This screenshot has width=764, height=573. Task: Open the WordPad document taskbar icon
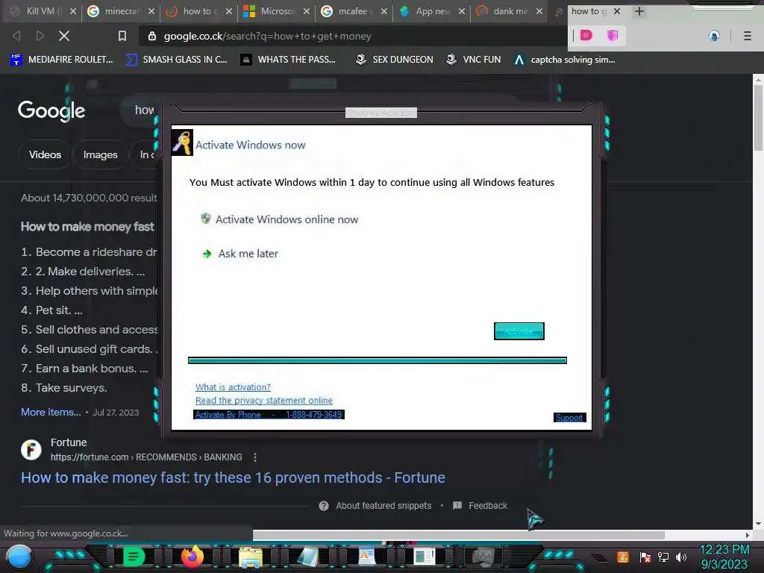click(367, 557)
